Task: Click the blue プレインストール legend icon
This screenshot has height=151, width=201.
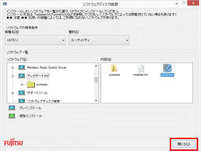Action: (x=12, y=108)
